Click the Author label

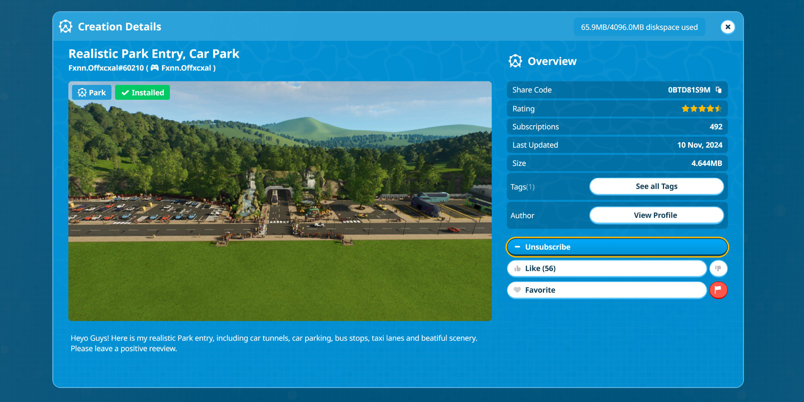(522, 216)
